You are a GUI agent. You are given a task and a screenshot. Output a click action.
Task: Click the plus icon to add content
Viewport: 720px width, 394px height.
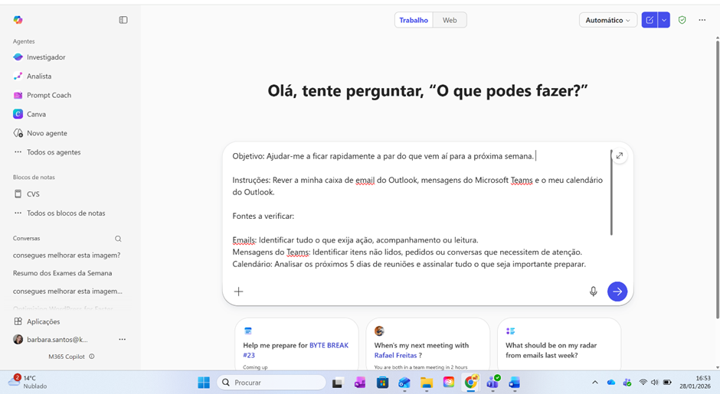point(239,291)
